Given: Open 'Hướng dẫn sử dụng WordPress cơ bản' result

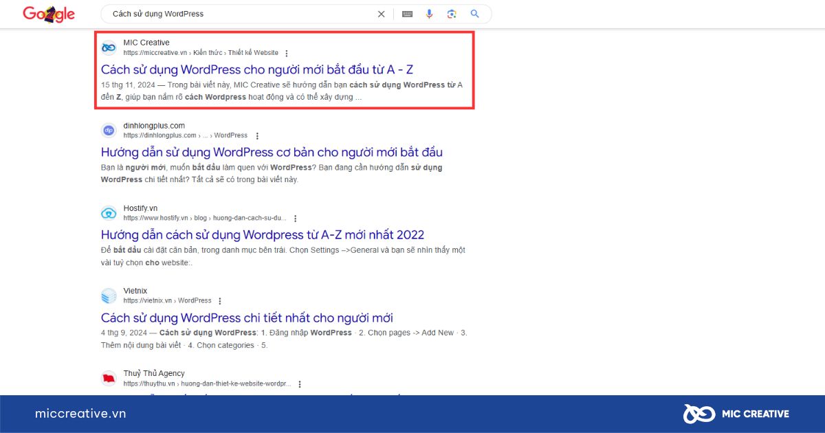Looking at the screenshot, I should coord(272,153).
